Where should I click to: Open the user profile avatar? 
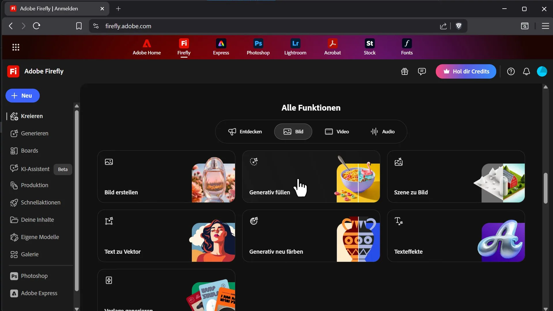click(x=542, y=71)
